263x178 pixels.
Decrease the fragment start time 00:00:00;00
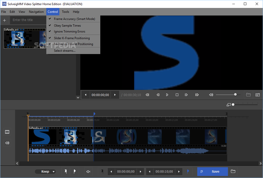pyautogui.click(x=111, y=172)
